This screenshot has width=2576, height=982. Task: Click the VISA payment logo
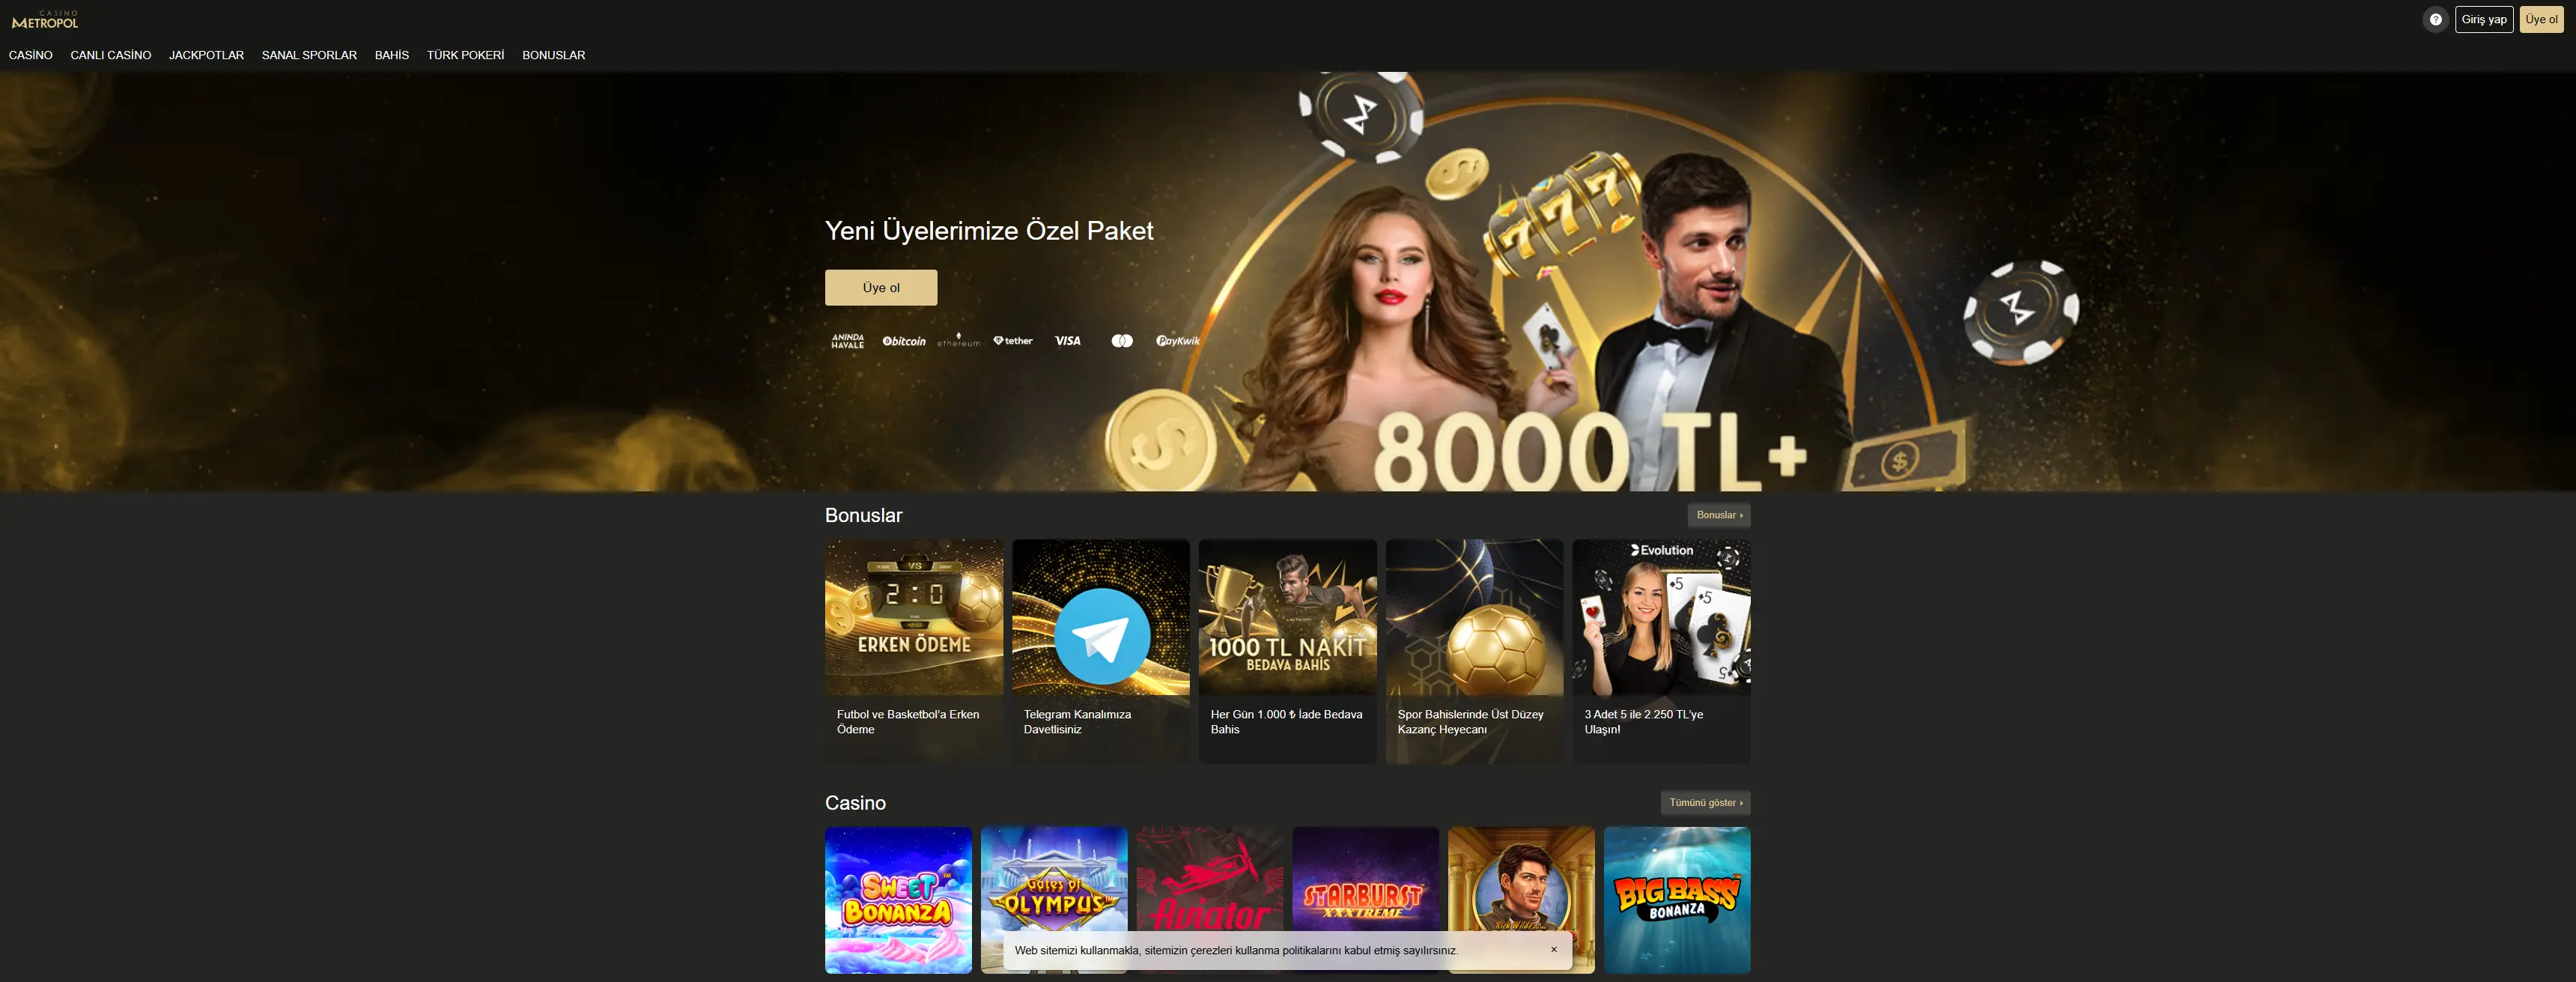pyautogui.click(x=1068, y=341)
